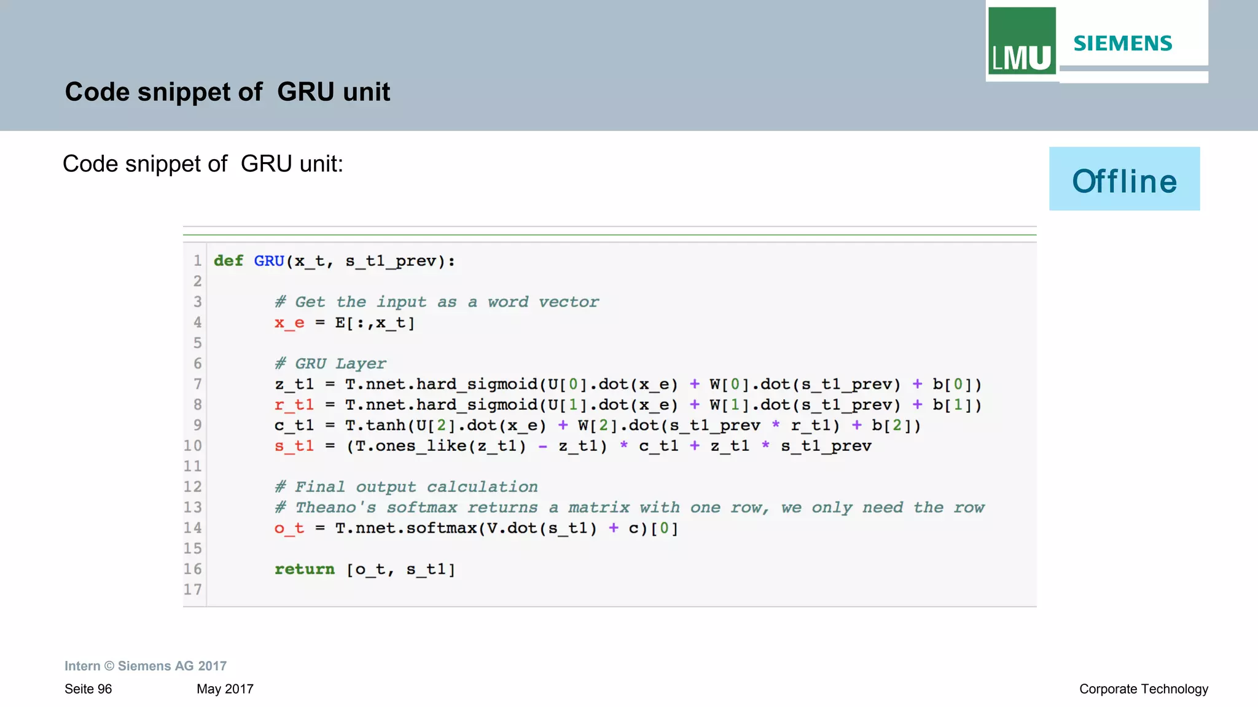
Task: Click the line 'x_e = E[:,x_t]'
Action: coord(345,323)
